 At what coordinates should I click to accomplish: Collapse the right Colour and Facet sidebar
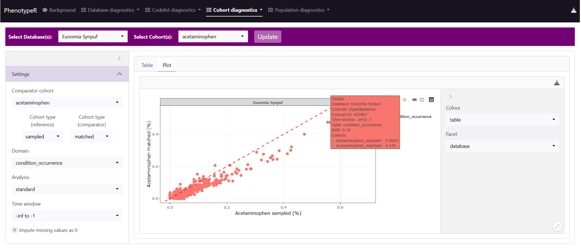pyautogui.click(x=450, y=97)
